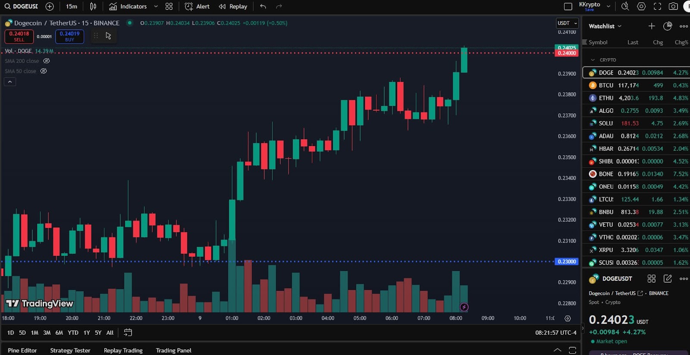Grab the floating toolbar drag handle
This screenshot has width=690, height=355.
96,36
